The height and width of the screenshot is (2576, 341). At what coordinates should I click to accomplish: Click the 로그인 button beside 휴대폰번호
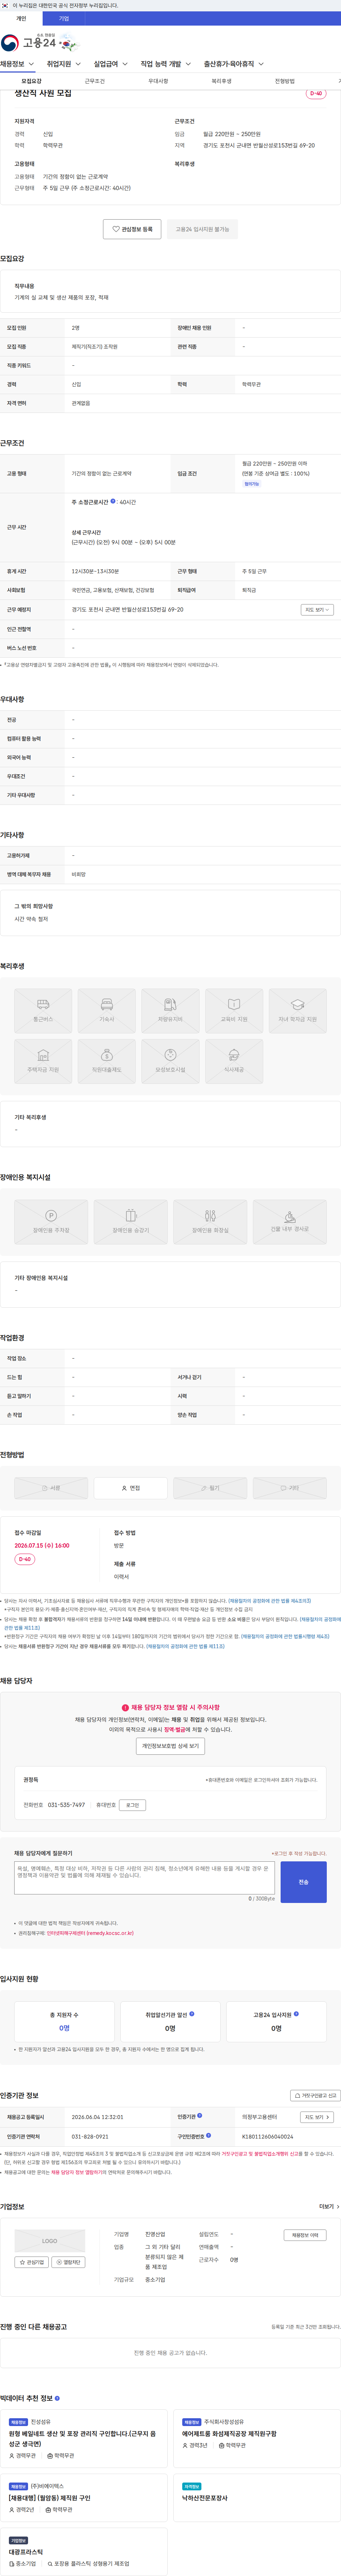[133, 1805]
